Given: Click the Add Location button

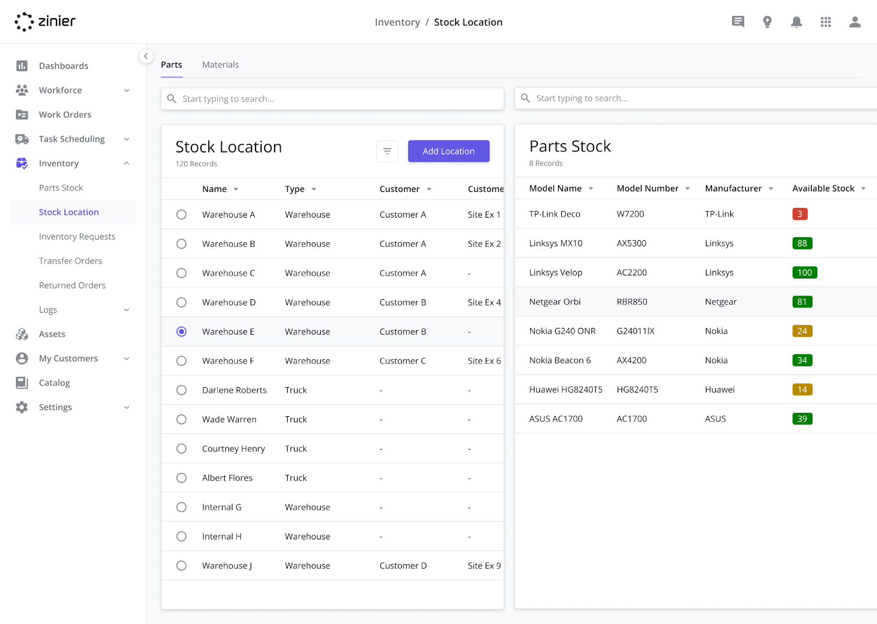Looking at the screenshot, I should (448, 151).
